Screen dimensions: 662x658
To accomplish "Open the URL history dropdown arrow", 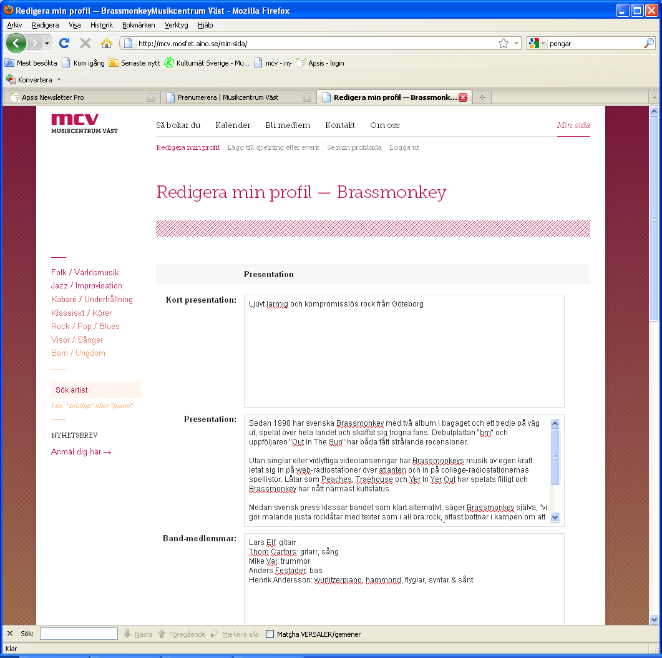I will tap(516, 43).
